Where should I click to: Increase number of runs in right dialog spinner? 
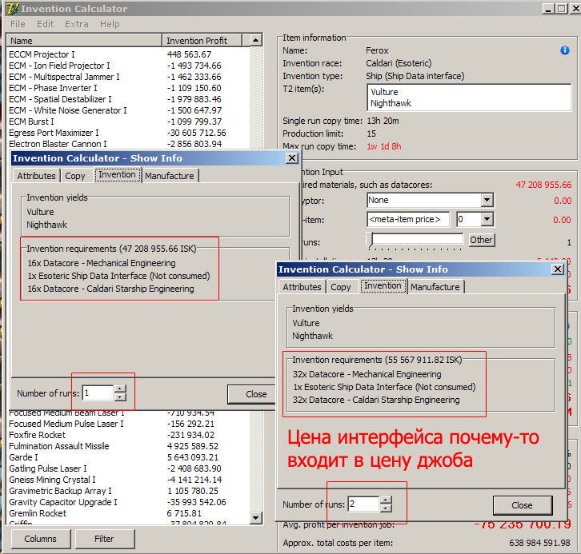(x=386, y=500)
